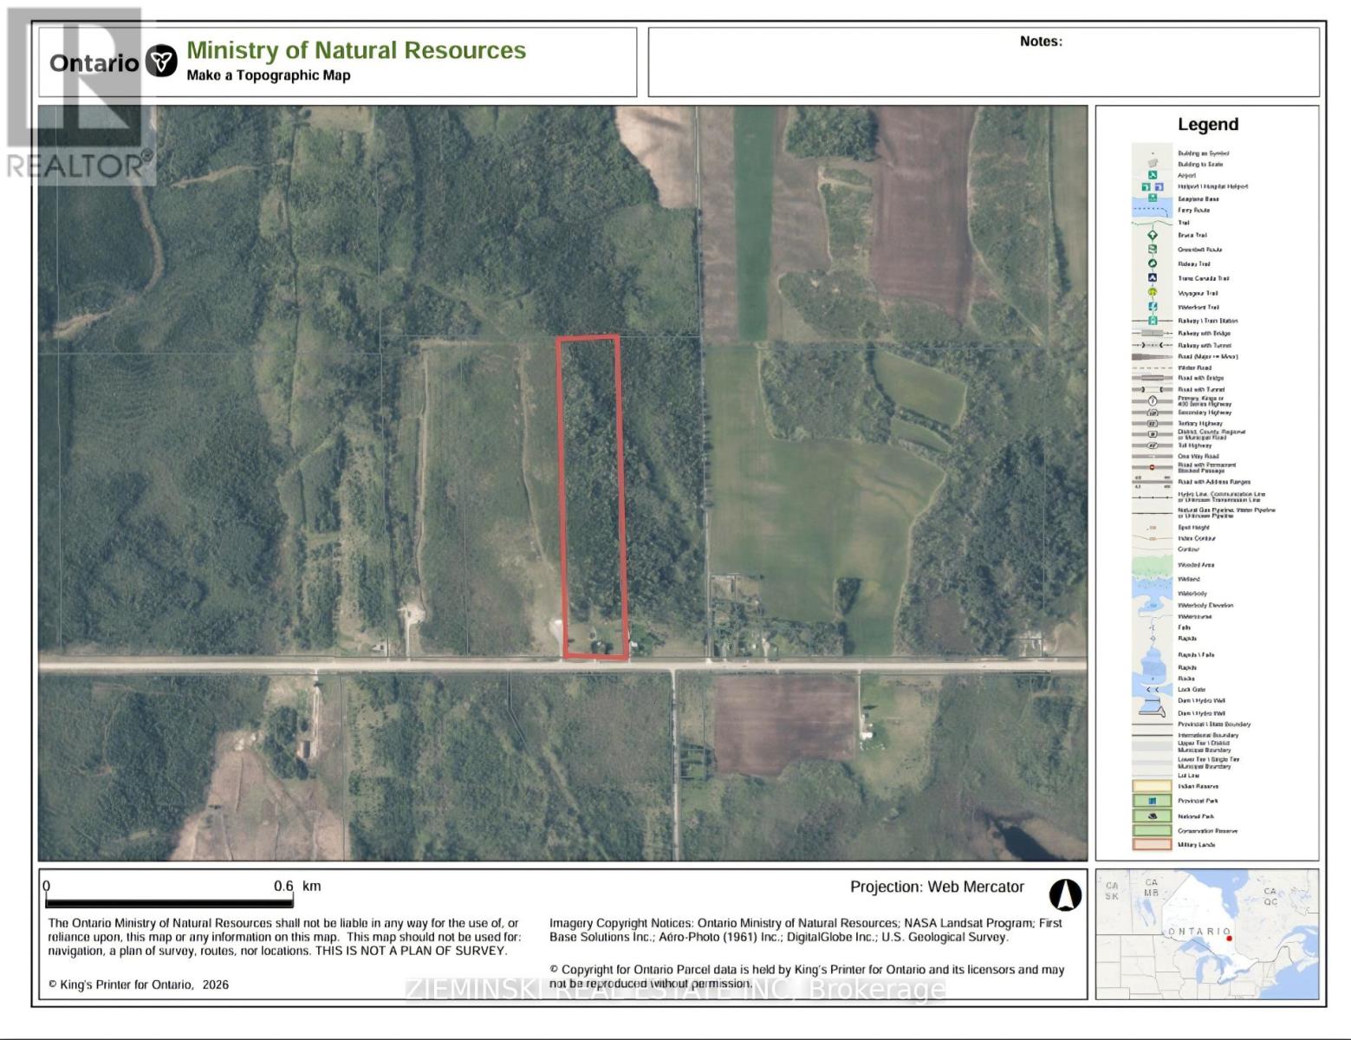Screen dimensions: 1351x1040
Task: Select the National Park legend symbol
Action: coord(1152,816)
